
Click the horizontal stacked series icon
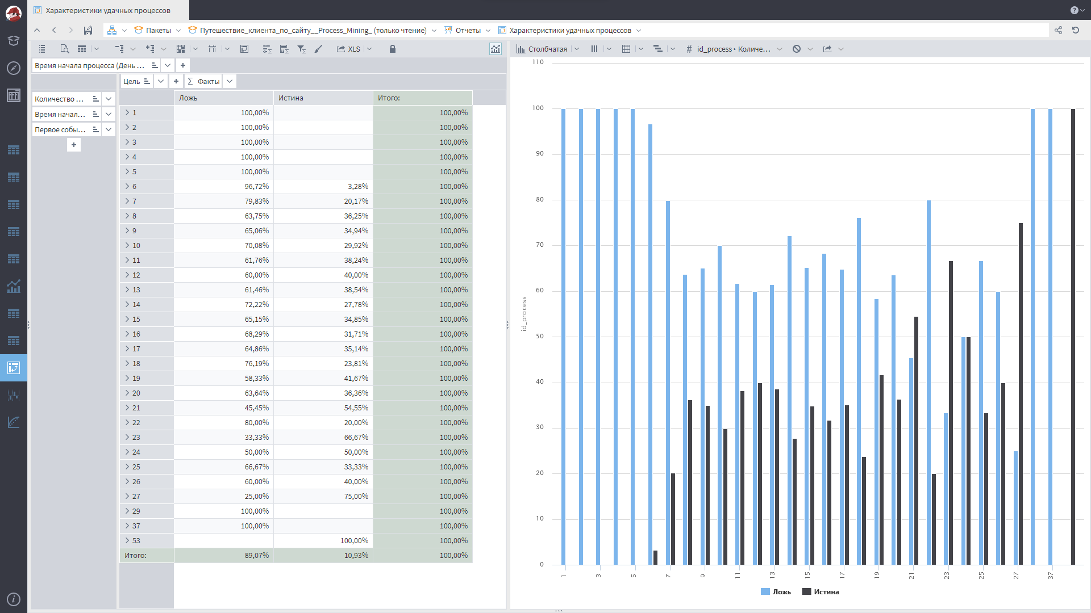[x=658, y=49]
